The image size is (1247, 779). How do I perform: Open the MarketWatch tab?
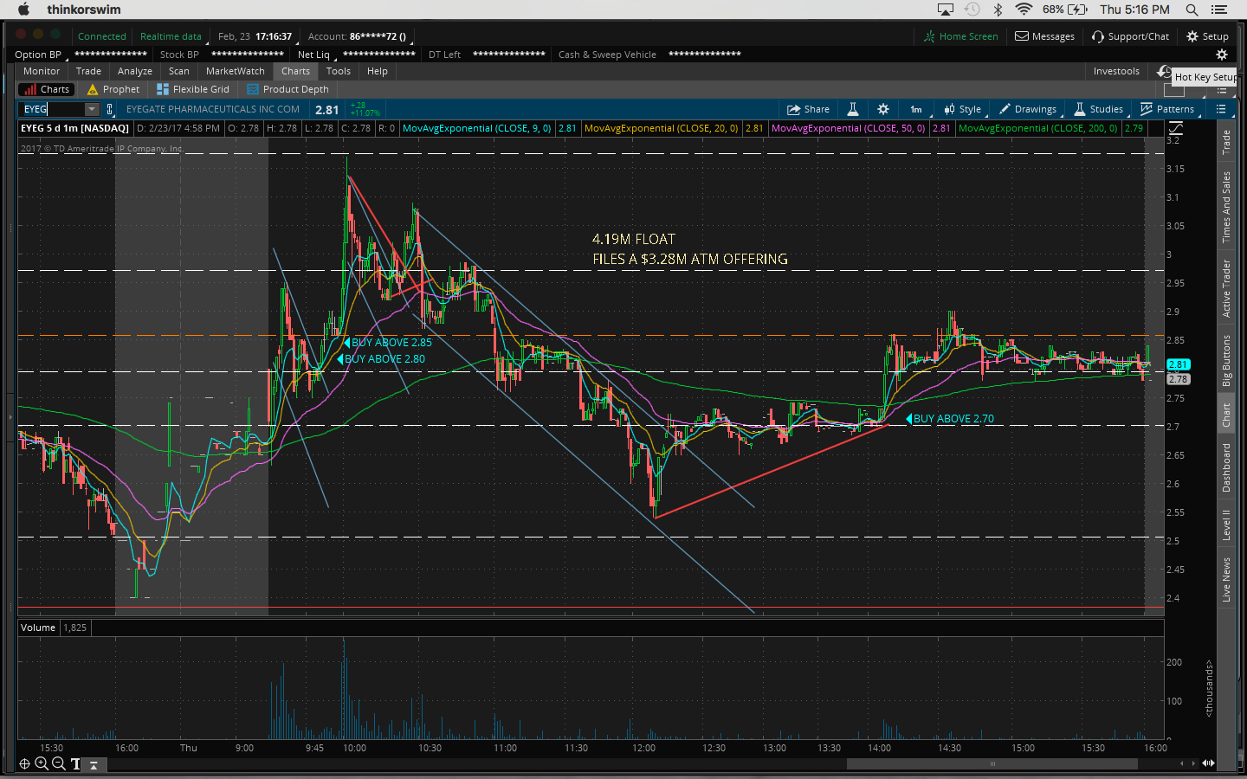235,71
